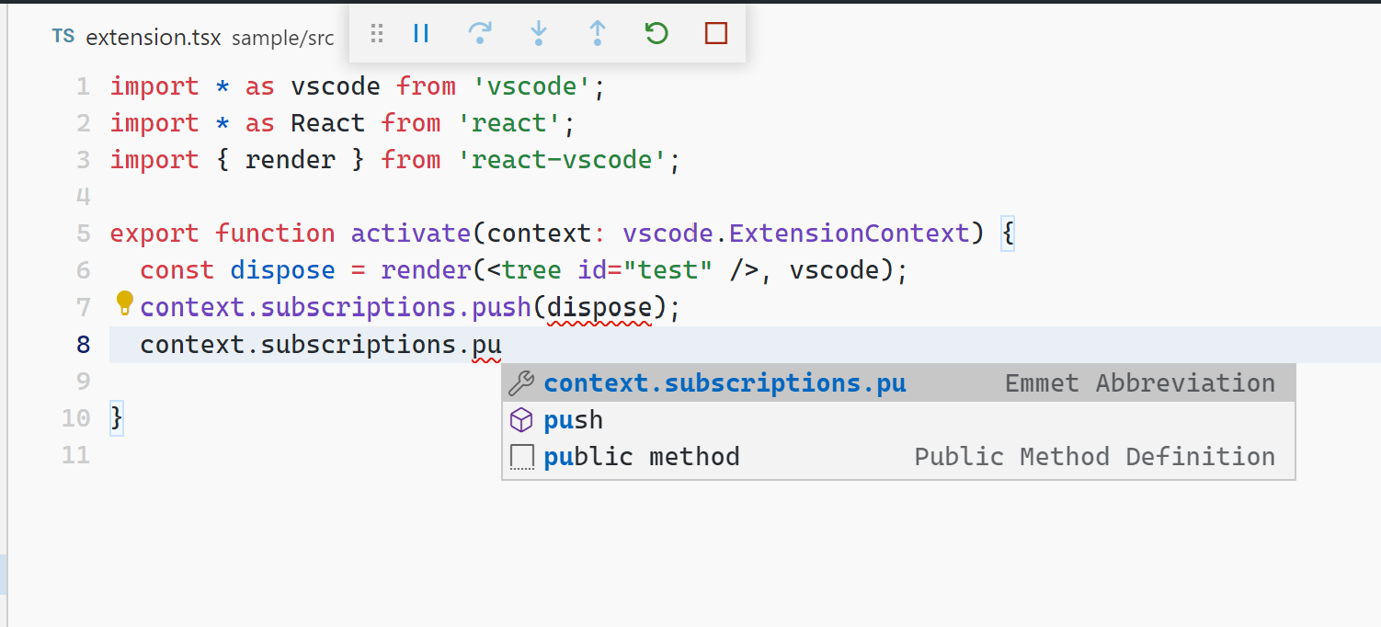
Task: Click the Step Into arrow icon
Action: tap(539, 34)
